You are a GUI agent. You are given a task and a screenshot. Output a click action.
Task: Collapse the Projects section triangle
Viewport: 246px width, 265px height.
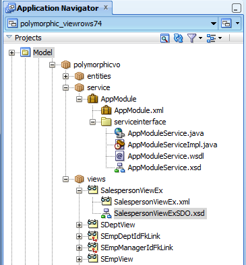point(9,37)
